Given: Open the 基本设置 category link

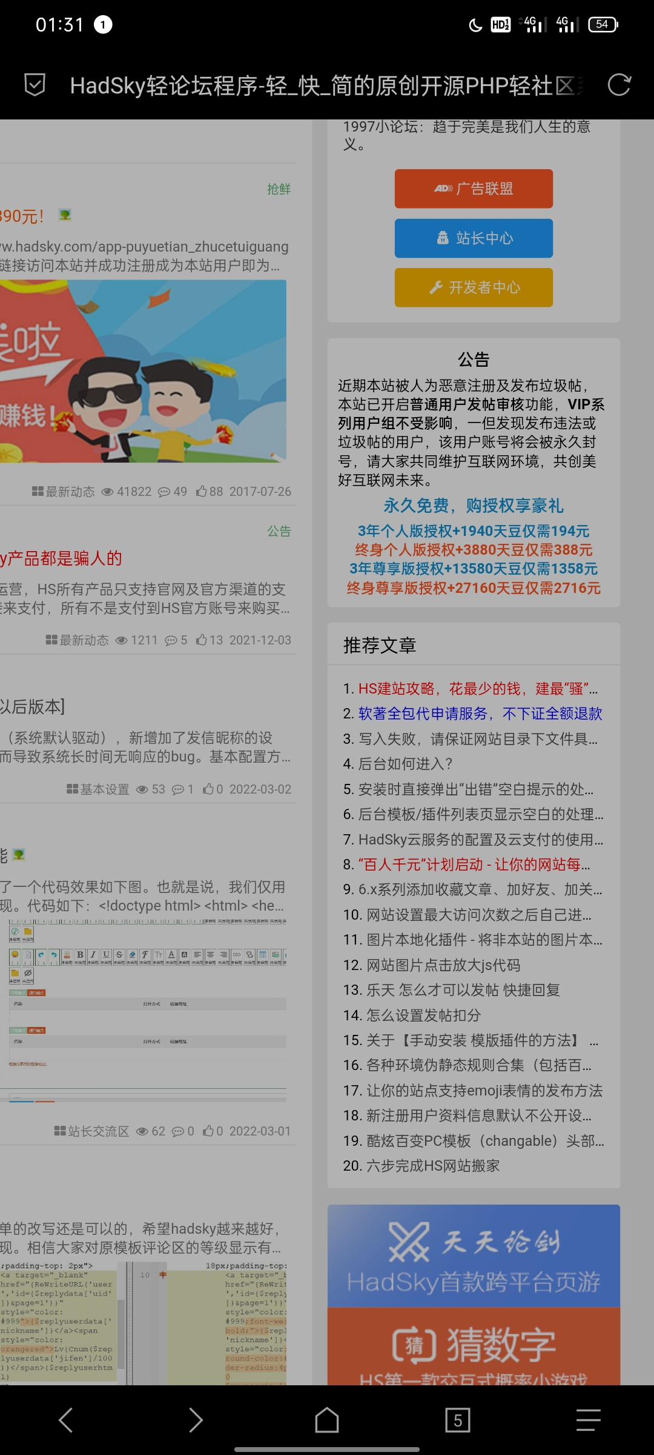Looking at the screenshot, I should click(98, 789).
